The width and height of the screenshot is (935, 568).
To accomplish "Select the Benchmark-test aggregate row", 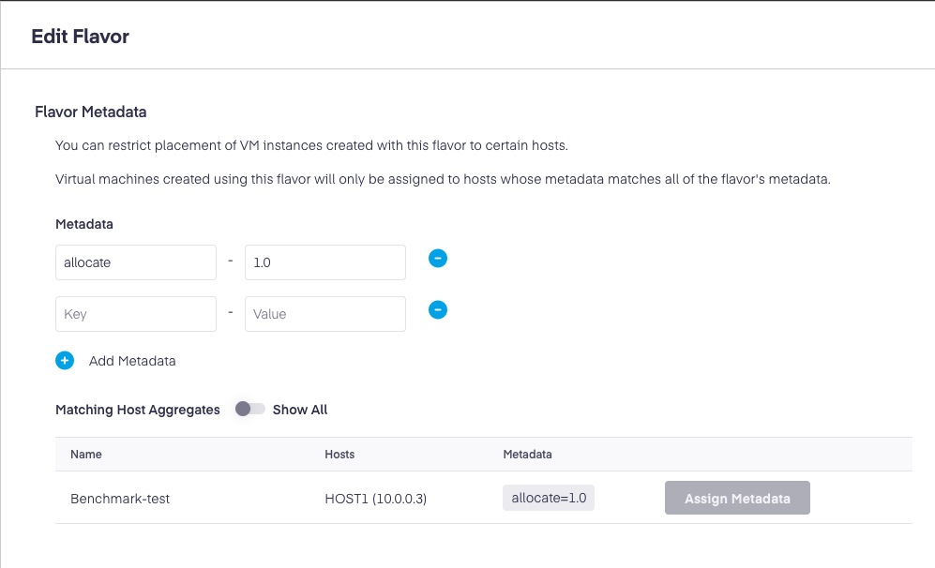I will point(484,498).
